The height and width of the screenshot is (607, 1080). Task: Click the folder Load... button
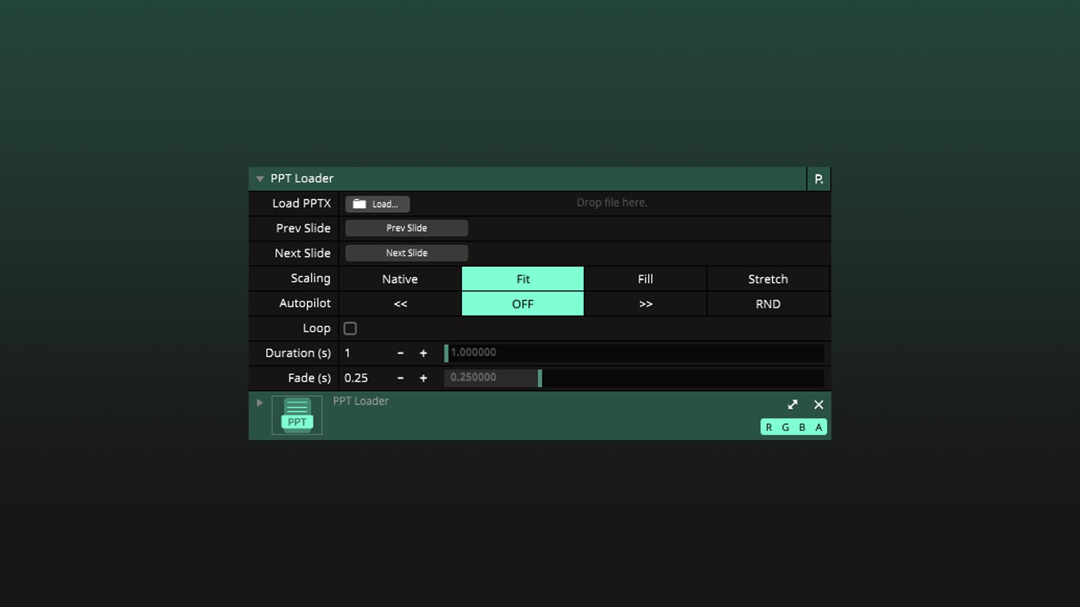377,204
